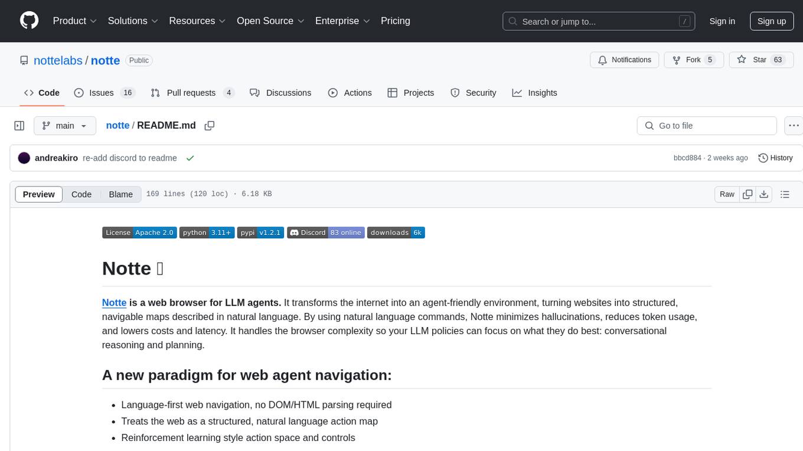Toggle the file tree side panel
803x451 pixels.
coord(19,126)
